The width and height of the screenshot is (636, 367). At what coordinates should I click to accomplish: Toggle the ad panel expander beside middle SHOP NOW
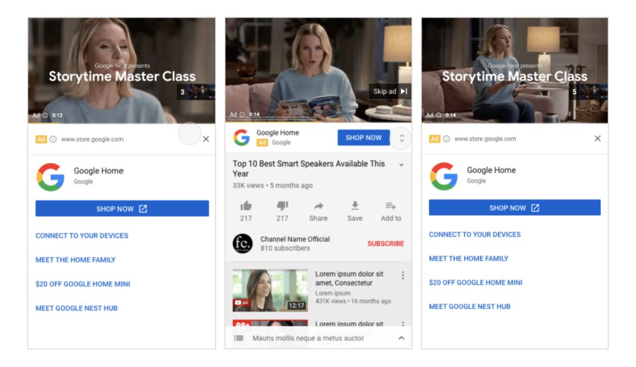pyautogui.click(x=402, y=138)
